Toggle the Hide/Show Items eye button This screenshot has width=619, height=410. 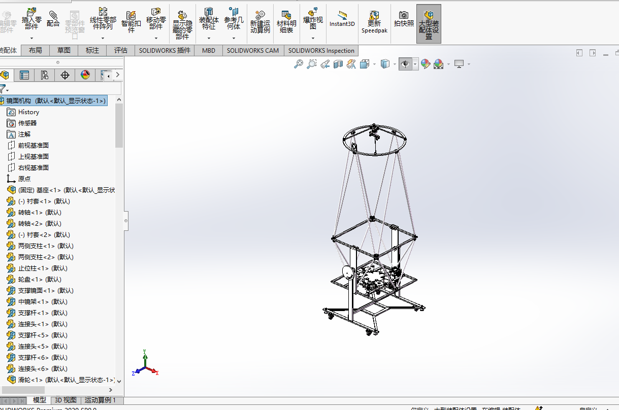(x=405, y=64)
